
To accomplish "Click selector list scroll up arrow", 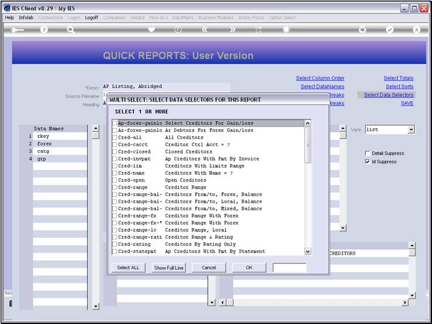I will pos(307,123).
